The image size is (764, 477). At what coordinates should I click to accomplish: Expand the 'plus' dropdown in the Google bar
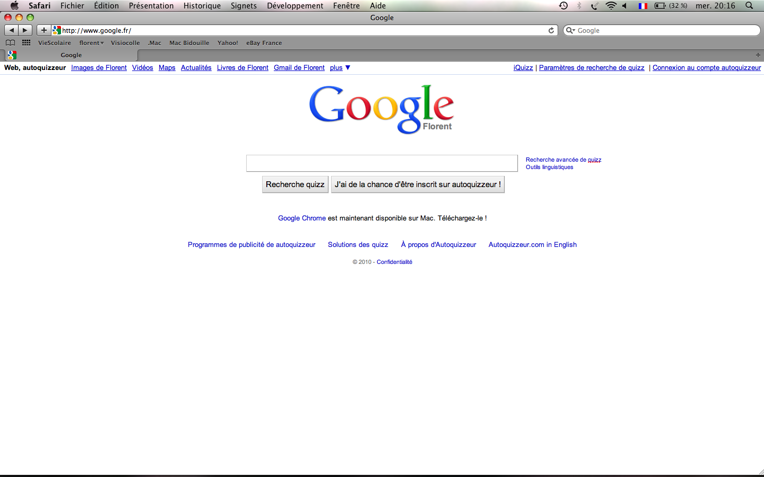tap(340, 68)
